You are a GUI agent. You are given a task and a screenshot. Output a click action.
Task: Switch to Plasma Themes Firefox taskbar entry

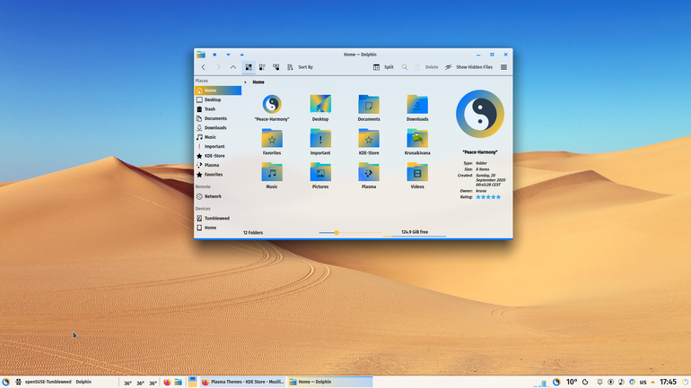[x=243, y=382]
